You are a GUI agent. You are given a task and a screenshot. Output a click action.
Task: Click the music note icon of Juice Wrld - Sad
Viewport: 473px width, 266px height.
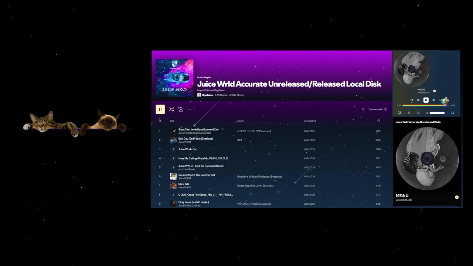pyautogui.click(x=173, y=149)
